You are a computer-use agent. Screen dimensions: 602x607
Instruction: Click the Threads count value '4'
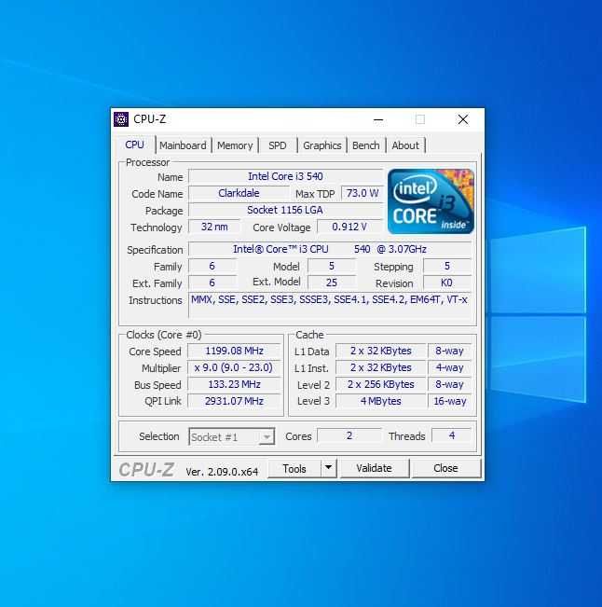[451, 435]
